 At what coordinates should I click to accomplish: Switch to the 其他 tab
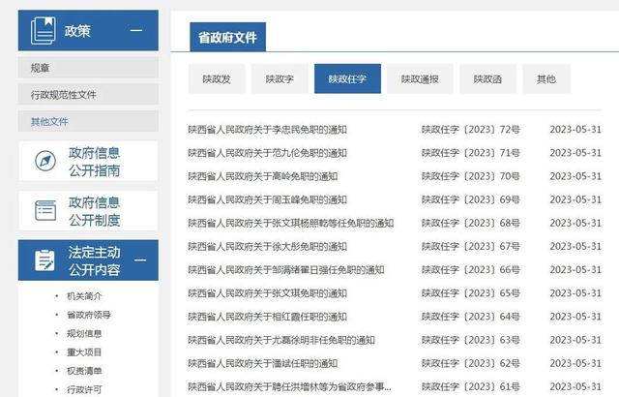(x=545, y=79)
